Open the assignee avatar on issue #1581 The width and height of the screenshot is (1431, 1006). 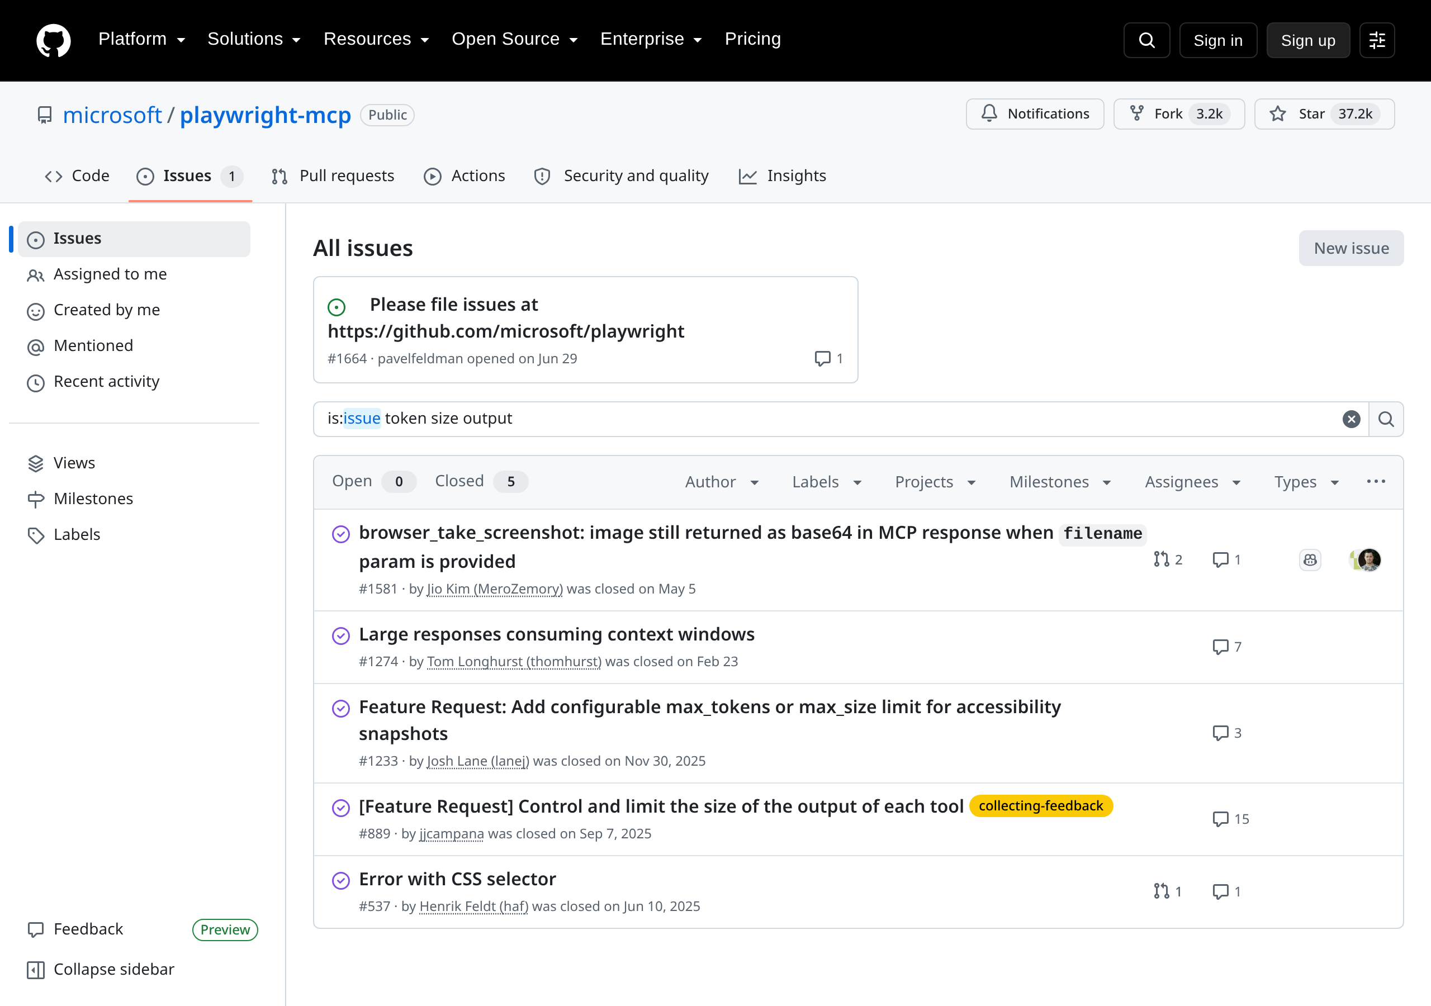pyautogui.click(x=1369, y=559)
